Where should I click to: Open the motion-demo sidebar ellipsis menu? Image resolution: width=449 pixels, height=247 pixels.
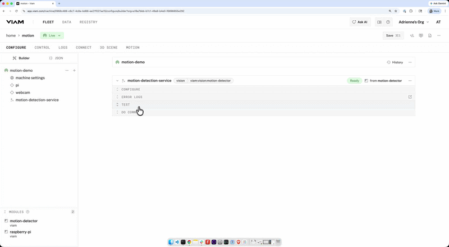(x=67, y=71)
